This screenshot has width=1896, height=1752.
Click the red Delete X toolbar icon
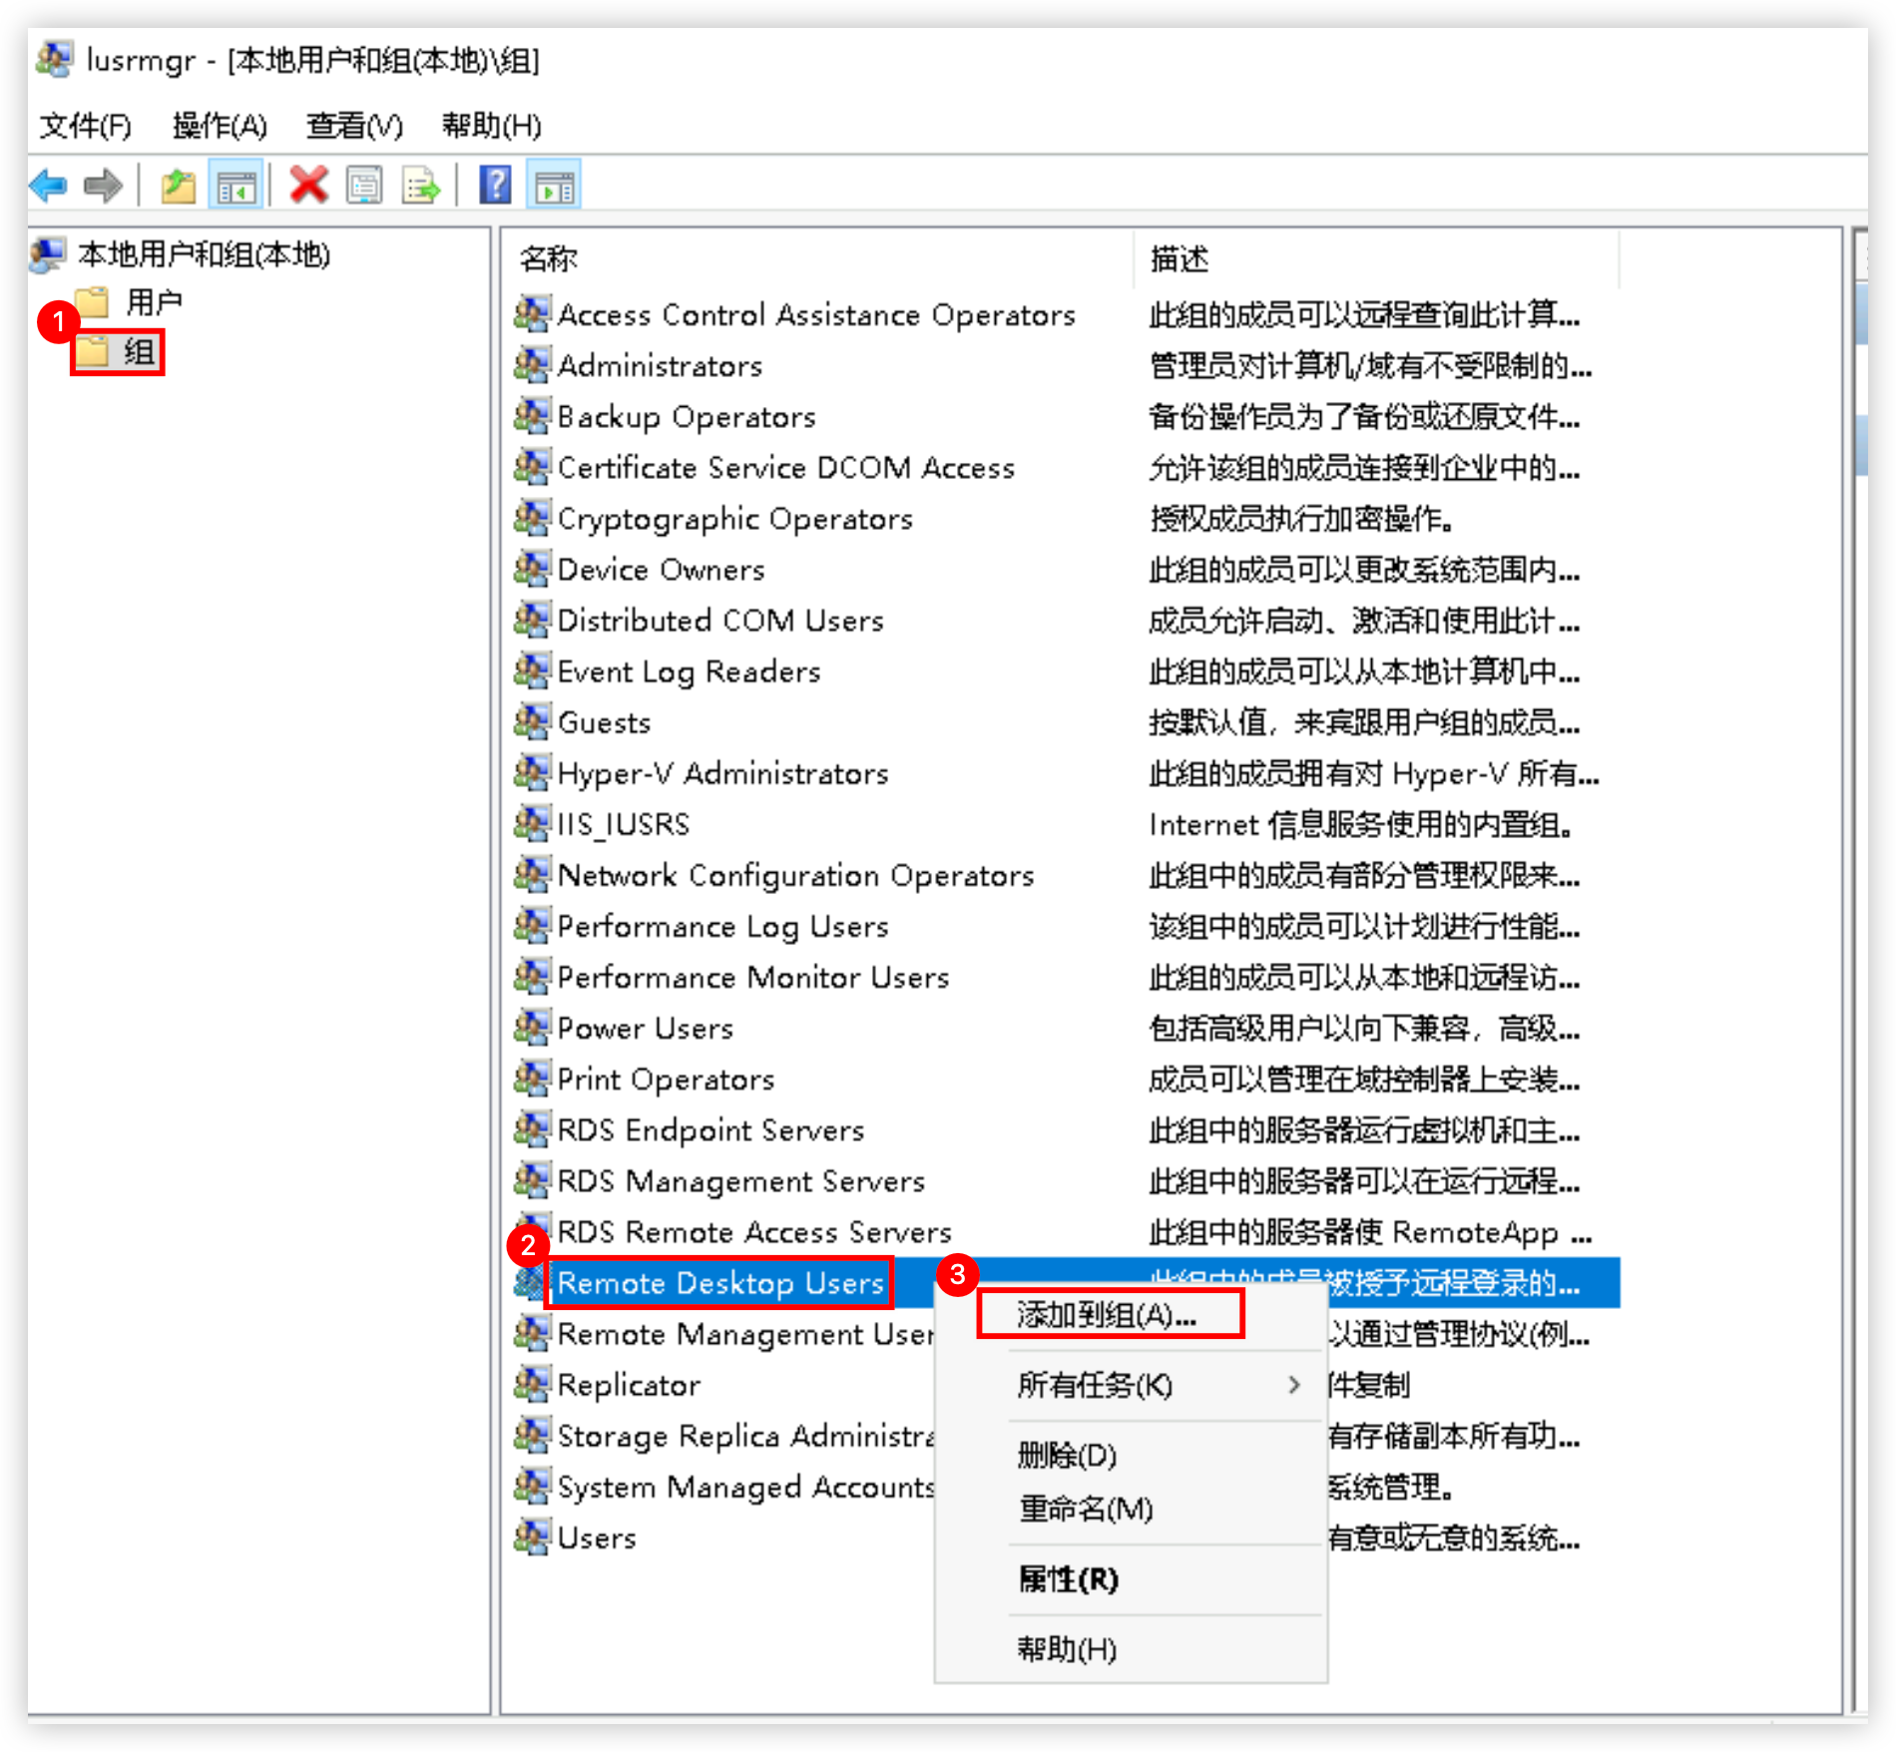[308, 186]
